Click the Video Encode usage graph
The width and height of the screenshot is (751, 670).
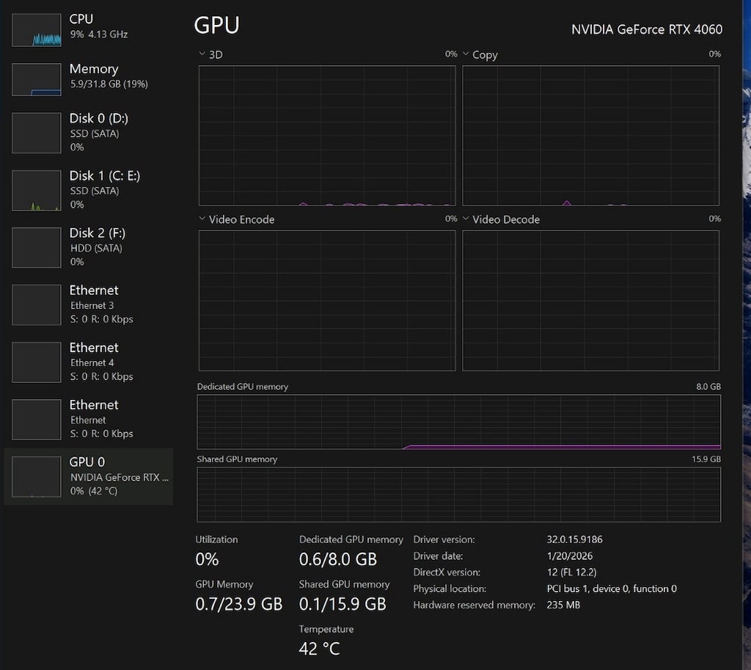click(x=327, y=300)
